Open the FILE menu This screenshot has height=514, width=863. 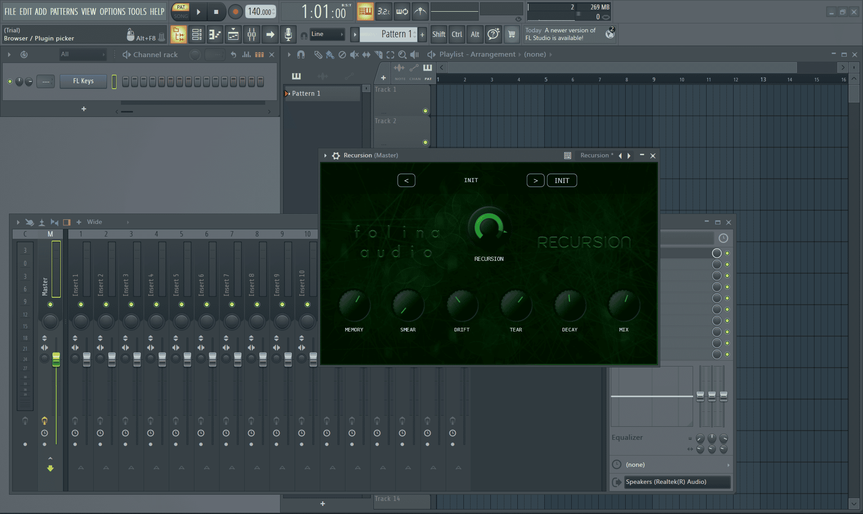10,12
